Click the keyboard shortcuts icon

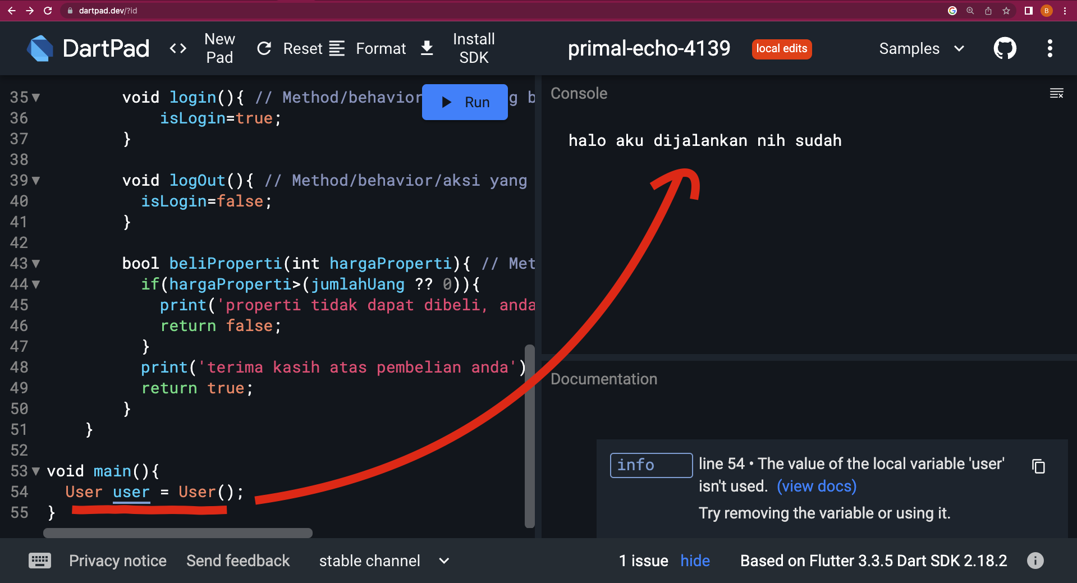(x=40, y=561)
